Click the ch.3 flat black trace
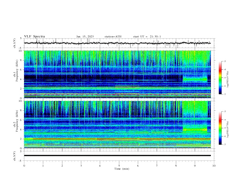 tap(117, 156)
